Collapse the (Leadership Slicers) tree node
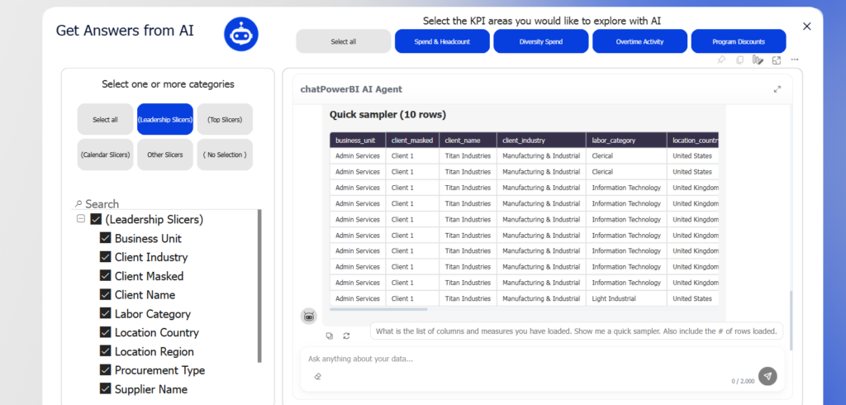The width and height of the screenshot is (846, 405). tap(81, 219)
